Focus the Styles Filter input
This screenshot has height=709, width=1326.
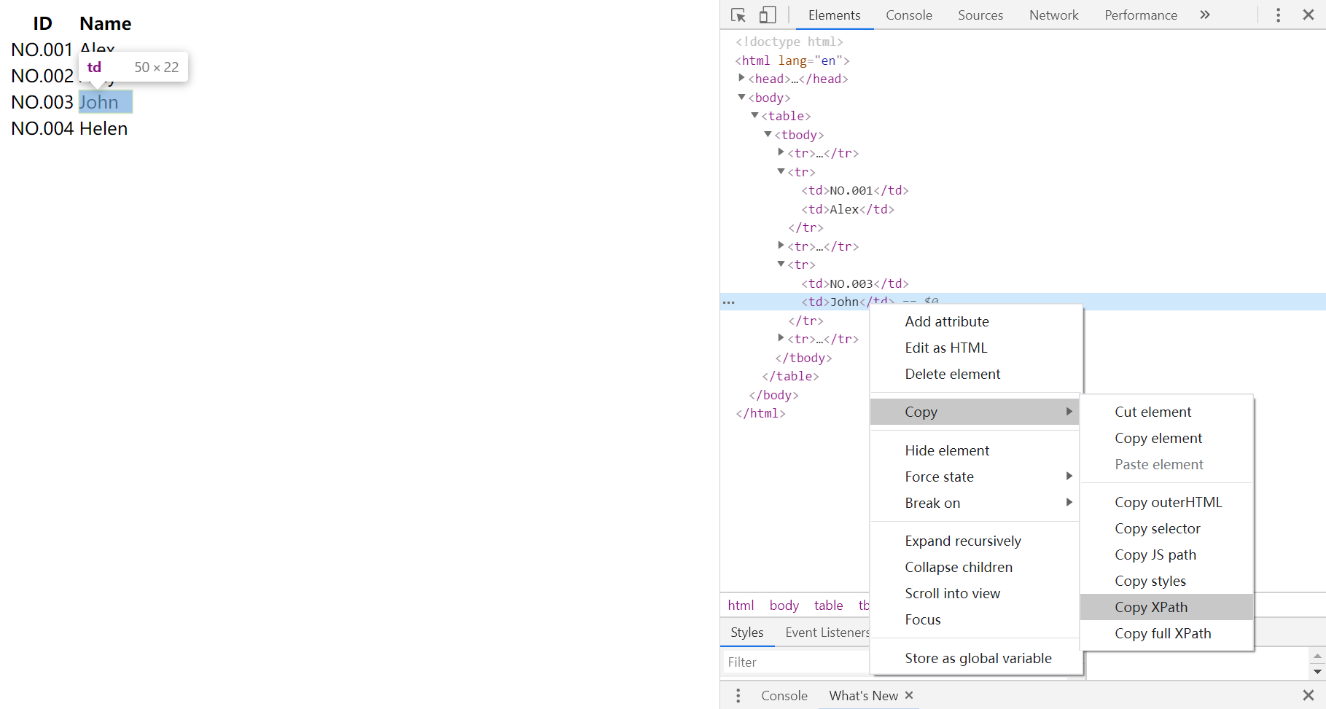[x=797, y=662]
